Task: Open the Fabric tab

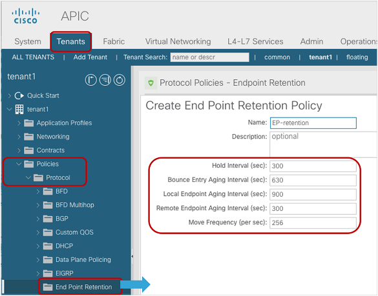Action: click(x=114, y=42)
